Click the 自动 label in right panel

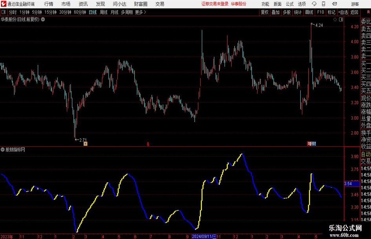coord(366,154)
